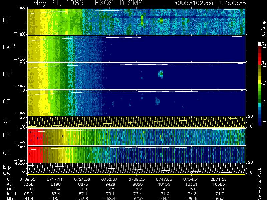The height and width of the screenshot is (200, 267).
Task: Click the MLT value "3.2"
Action: 139,189
